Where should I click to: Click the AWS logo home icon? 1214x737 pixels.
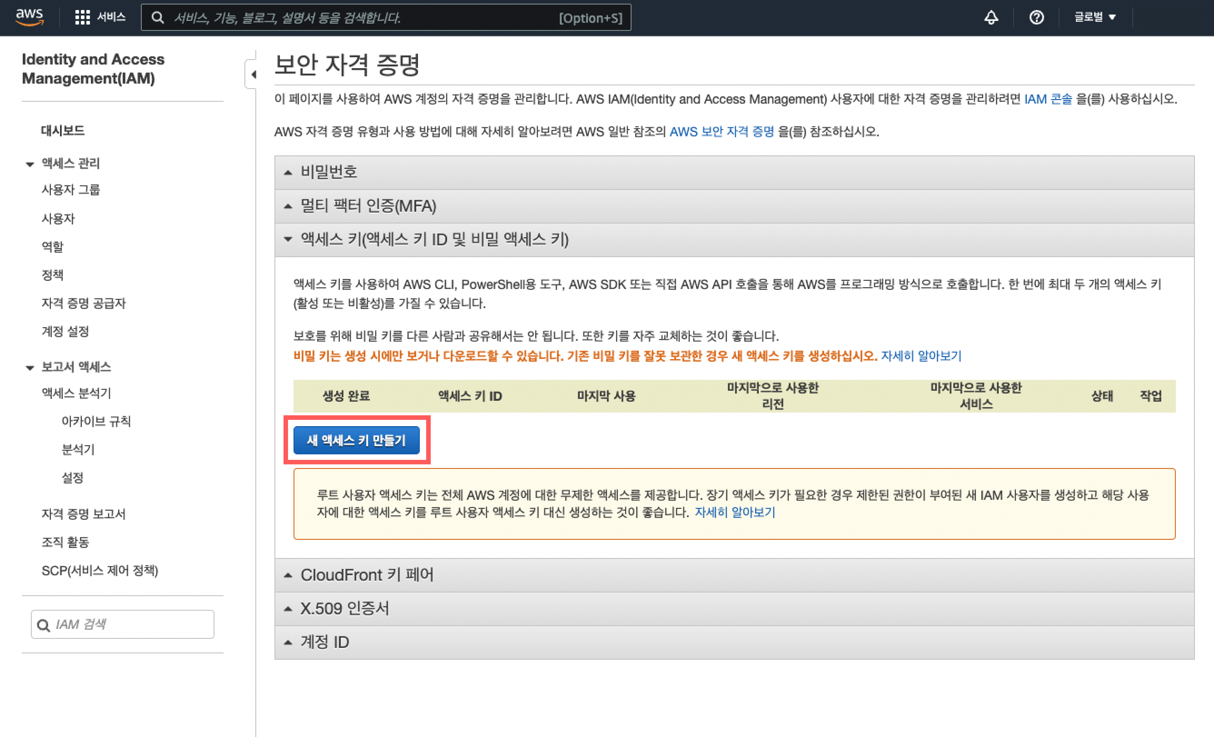pos(30,17)
